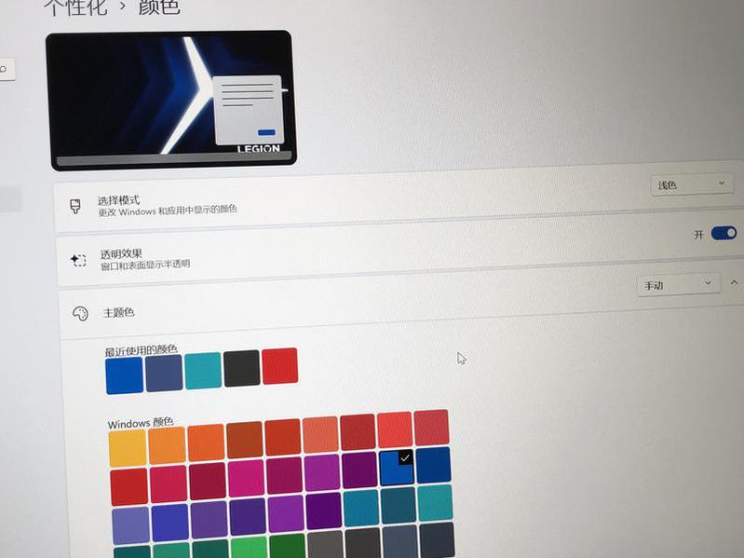Click the brush icon beside 选择模式
Screen dimensions: 744x558
75,207
